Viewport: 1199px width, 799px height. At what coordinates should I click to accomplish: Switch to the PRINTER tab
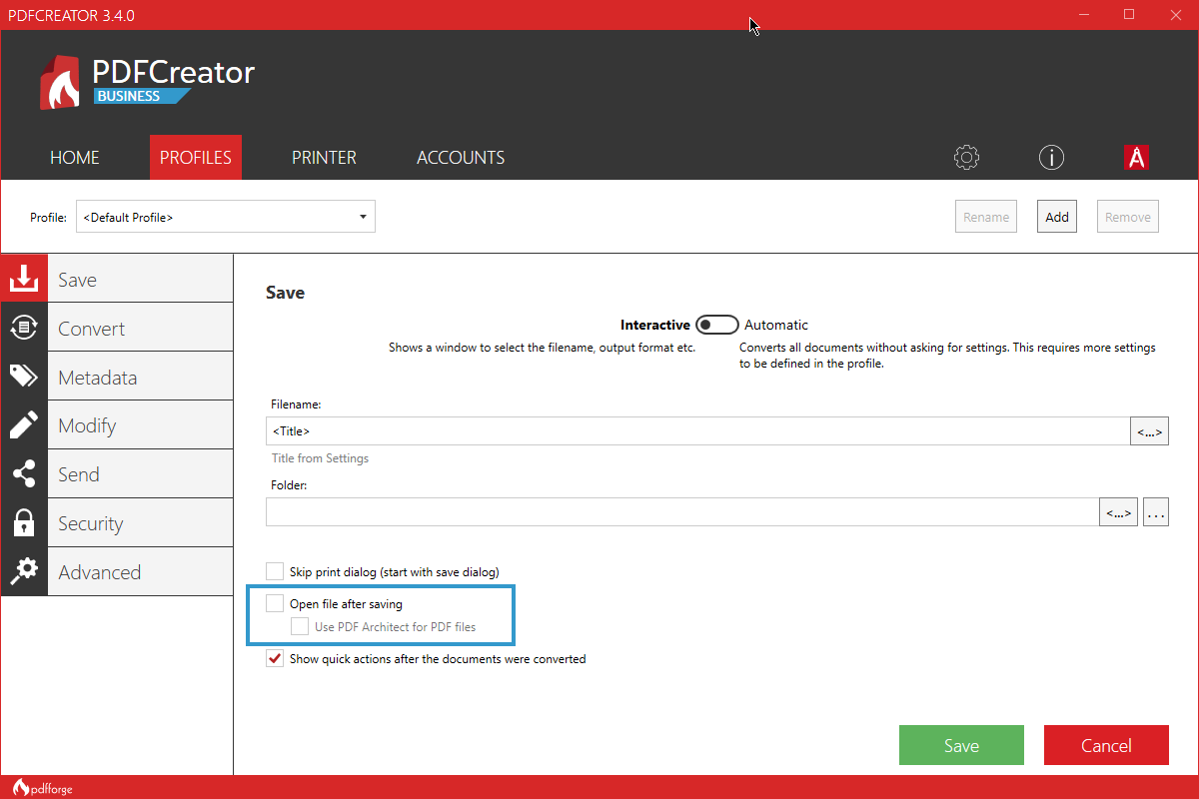(324, 158)
